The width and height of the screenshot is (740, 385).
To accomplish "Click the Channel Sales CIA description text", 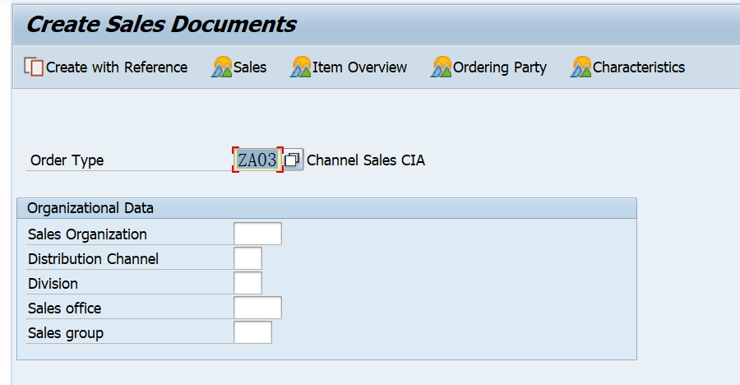I will pos(366,160).
